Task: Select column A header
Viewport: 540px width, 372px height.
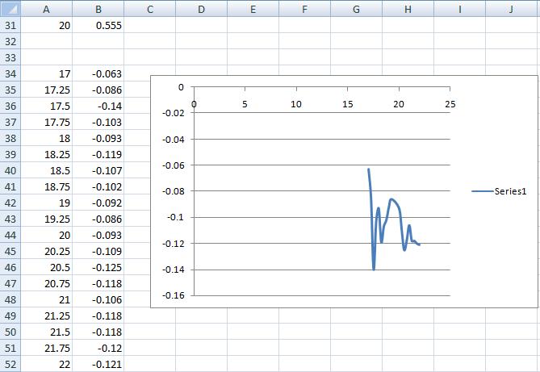Action: click(x=45, y=9)
